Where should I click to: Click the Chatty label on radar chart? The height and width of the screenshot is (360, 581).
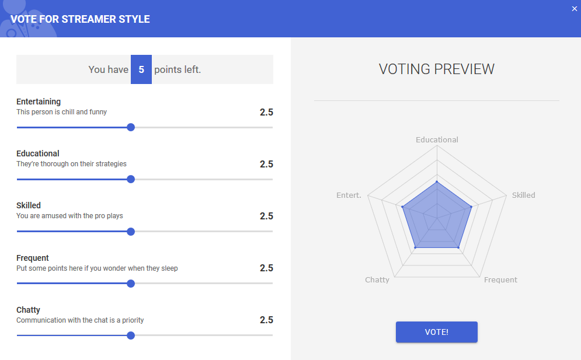377,280
